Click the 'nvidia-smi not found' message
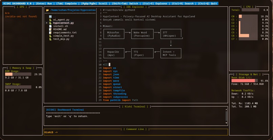 tap(22, 17)
